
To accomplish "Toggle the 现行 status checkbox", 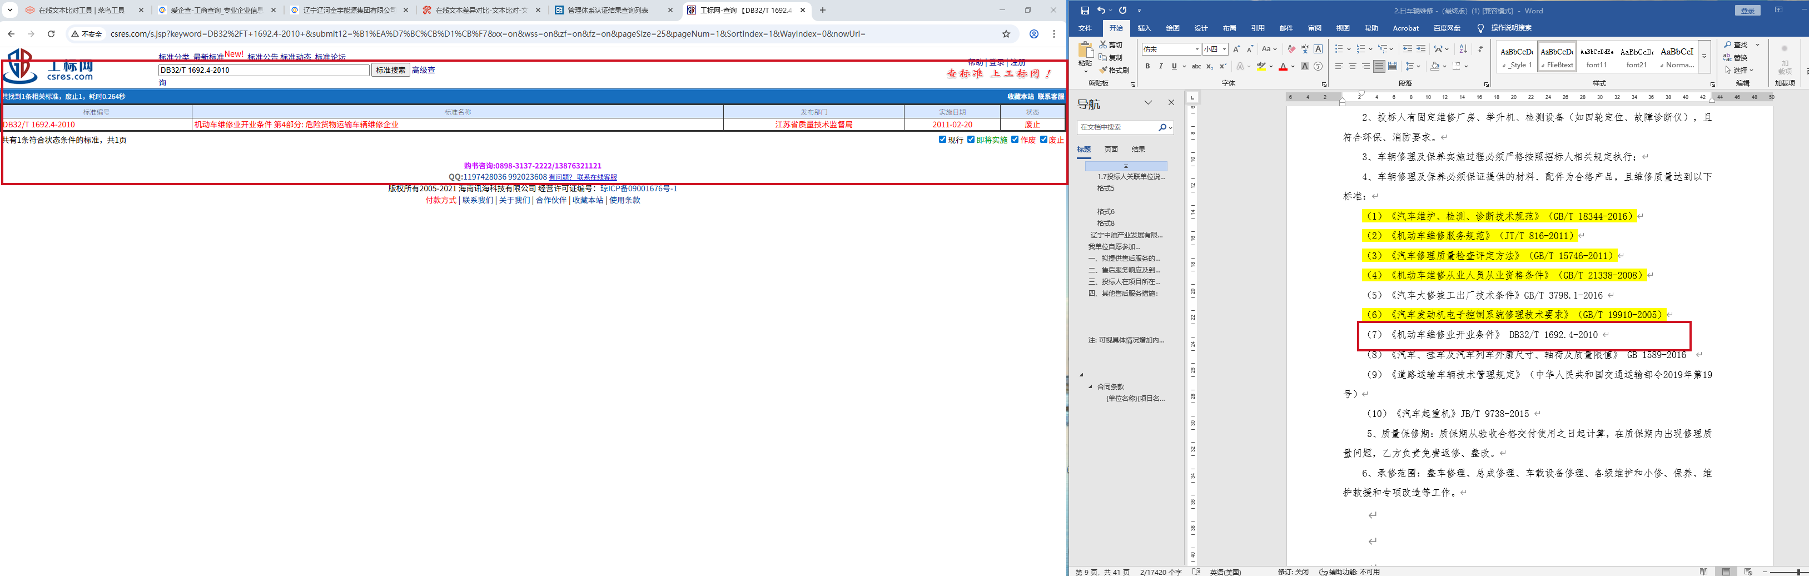I will click(942, 139).
